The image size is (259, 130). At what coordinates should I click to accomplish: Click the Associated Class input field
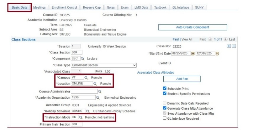[x=76, y=71]
